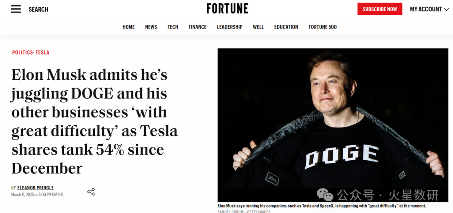Click the Politics category tag
The height and width of the screenshot is (213, 453).
point(22,52)
